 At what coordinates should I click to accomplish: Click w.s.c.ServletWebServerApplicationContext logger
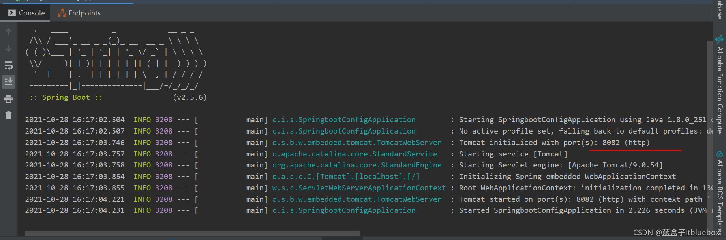[359, 188]
